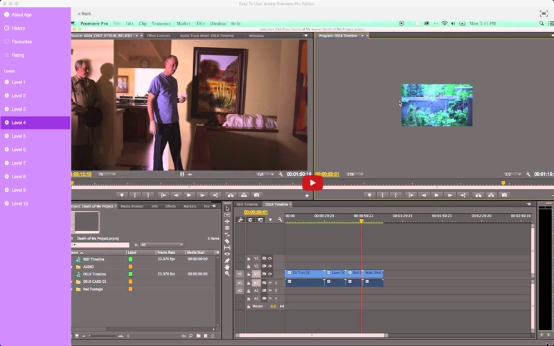Image resolution: width=554 pixels, height=346 pixels.
Task: Open Program DSLR Timeline tab dropdown
Action: tap(362, 36)
